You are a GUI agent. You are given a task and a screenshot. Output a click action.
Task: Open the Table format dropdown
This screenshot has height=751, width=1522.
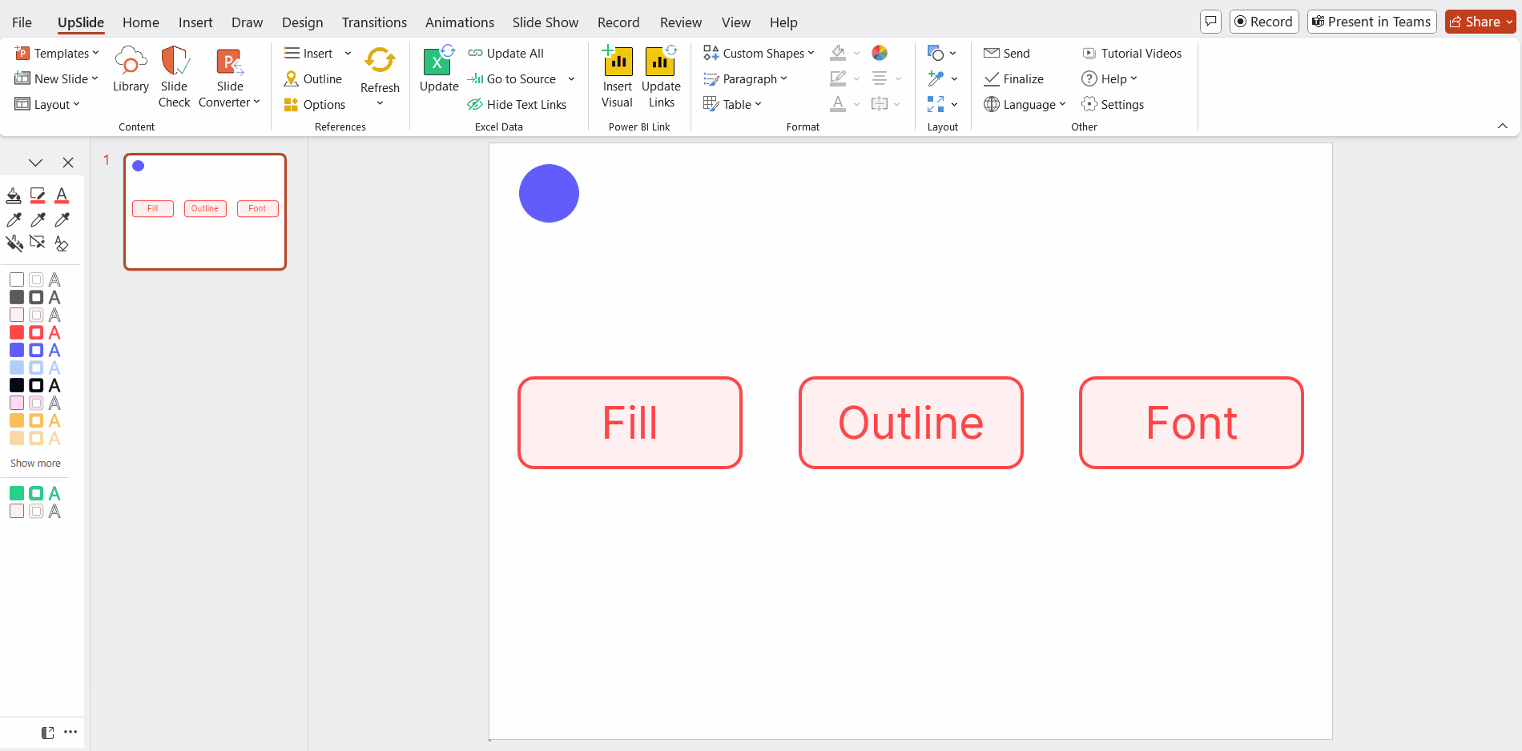click(x=732, y=104)
